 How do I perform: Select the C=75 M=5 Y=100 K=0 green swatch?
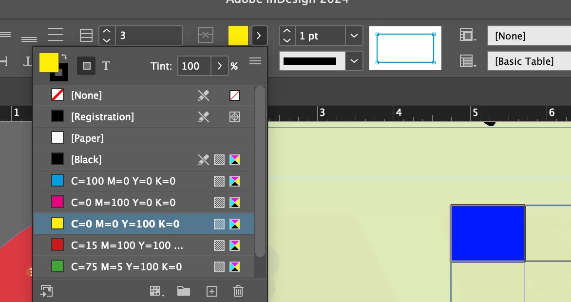coord(144,266)
